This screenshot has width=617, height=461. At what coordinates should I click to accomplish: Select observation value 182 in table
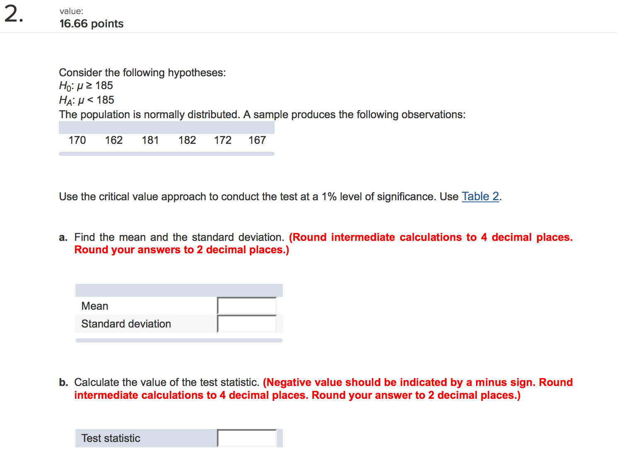pyautogui.click(x=187, y=140)
